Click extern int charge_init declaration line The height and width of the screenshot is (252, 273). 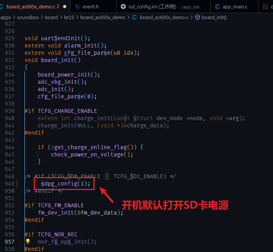coord(141,118)
